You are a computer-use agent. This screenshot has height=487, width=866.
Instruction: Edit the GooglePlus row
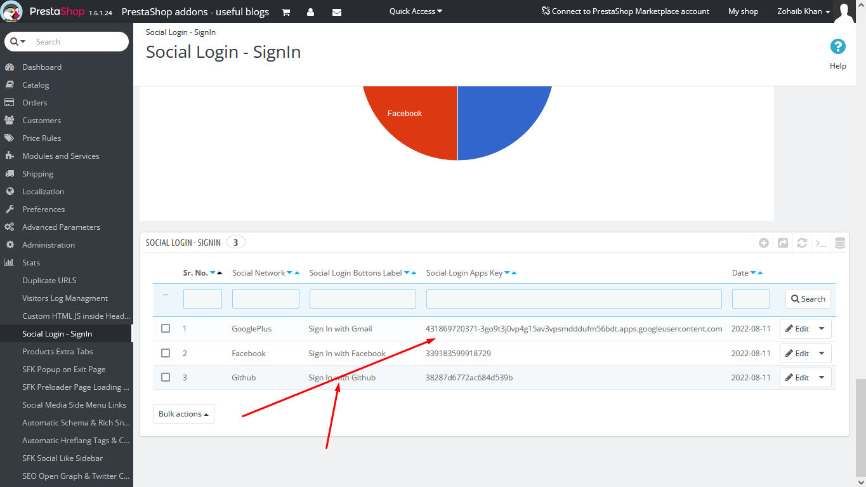tap(797, 329)
